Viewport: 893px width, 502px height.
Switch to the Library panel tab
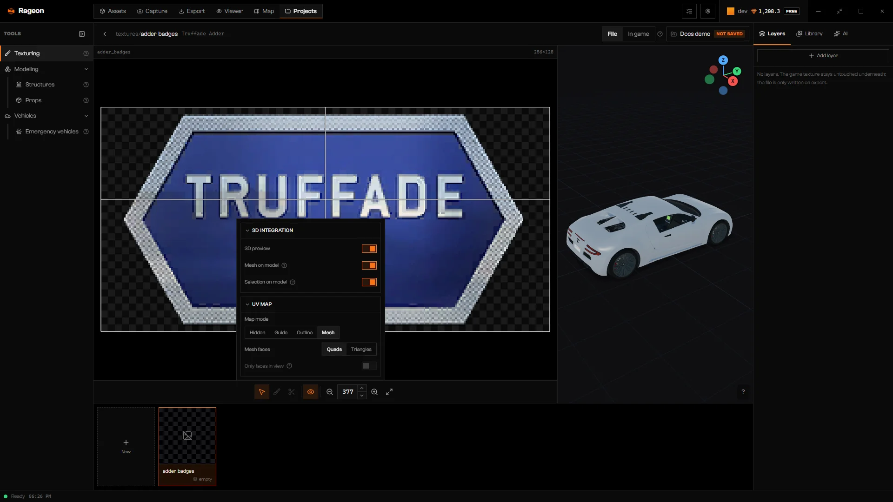(809, 34)
